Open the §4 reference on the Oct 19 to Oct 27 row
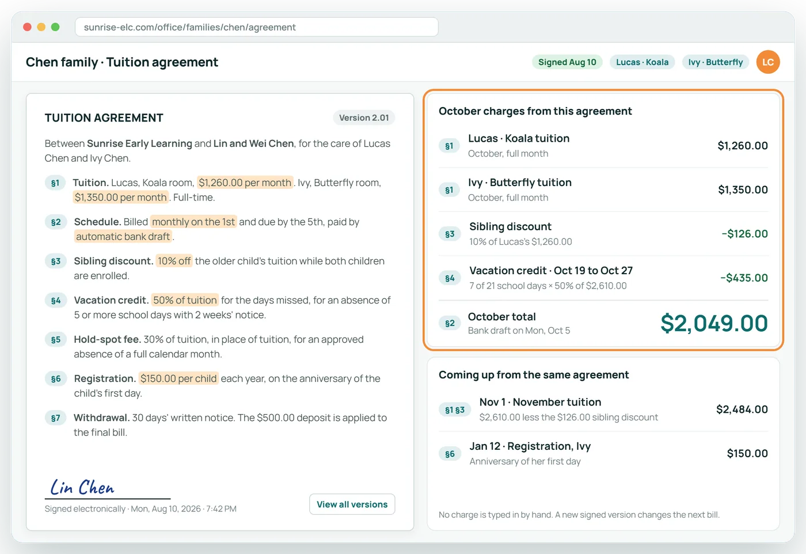 coord(450,278)
